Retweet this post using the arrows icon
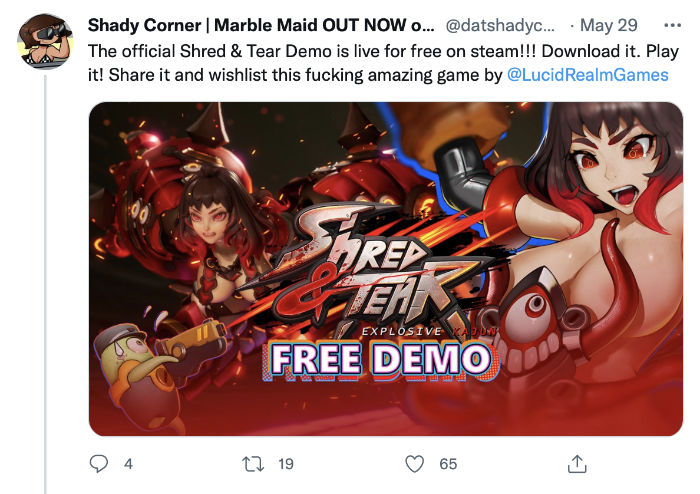Image resolution: width=700 pixels, height=494 pixels. pyautogui.click(x=253, y=463)
